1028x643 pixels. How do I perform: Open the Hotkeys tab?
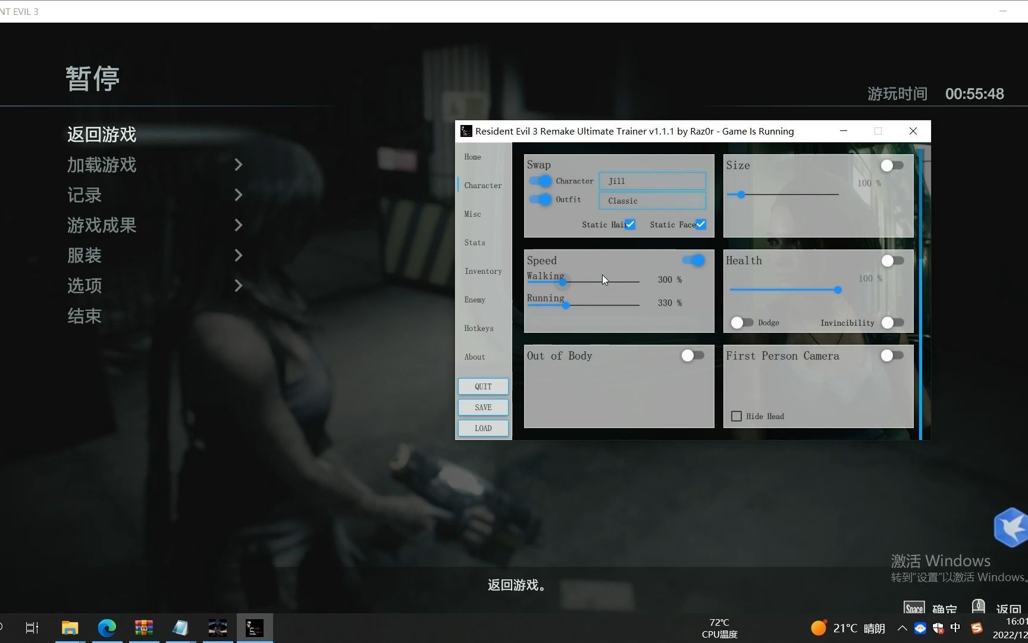click(x=479, y=328)
